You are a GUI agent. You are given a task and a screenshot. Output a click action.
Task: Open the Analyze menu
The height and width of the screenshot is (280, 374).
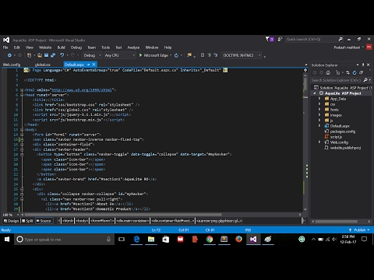coord(133,47)
